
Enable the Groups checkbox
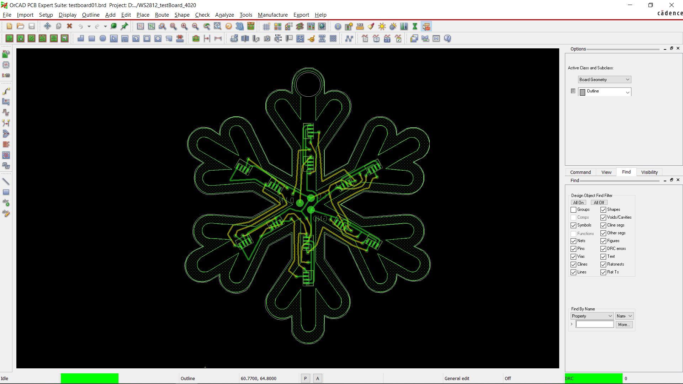click(x=573, y=210)
